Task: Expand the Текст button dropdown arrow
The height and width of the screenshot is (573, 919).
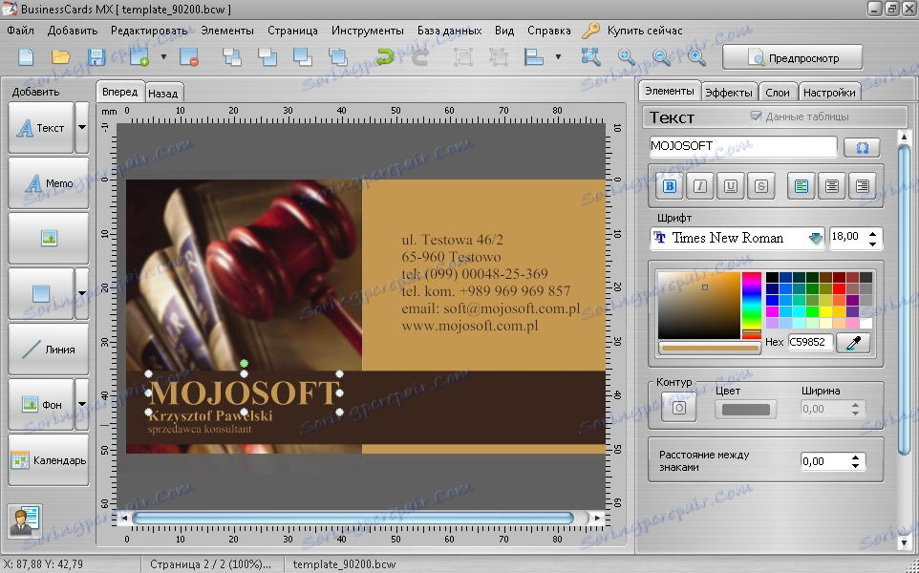Action: click(82, 127)
